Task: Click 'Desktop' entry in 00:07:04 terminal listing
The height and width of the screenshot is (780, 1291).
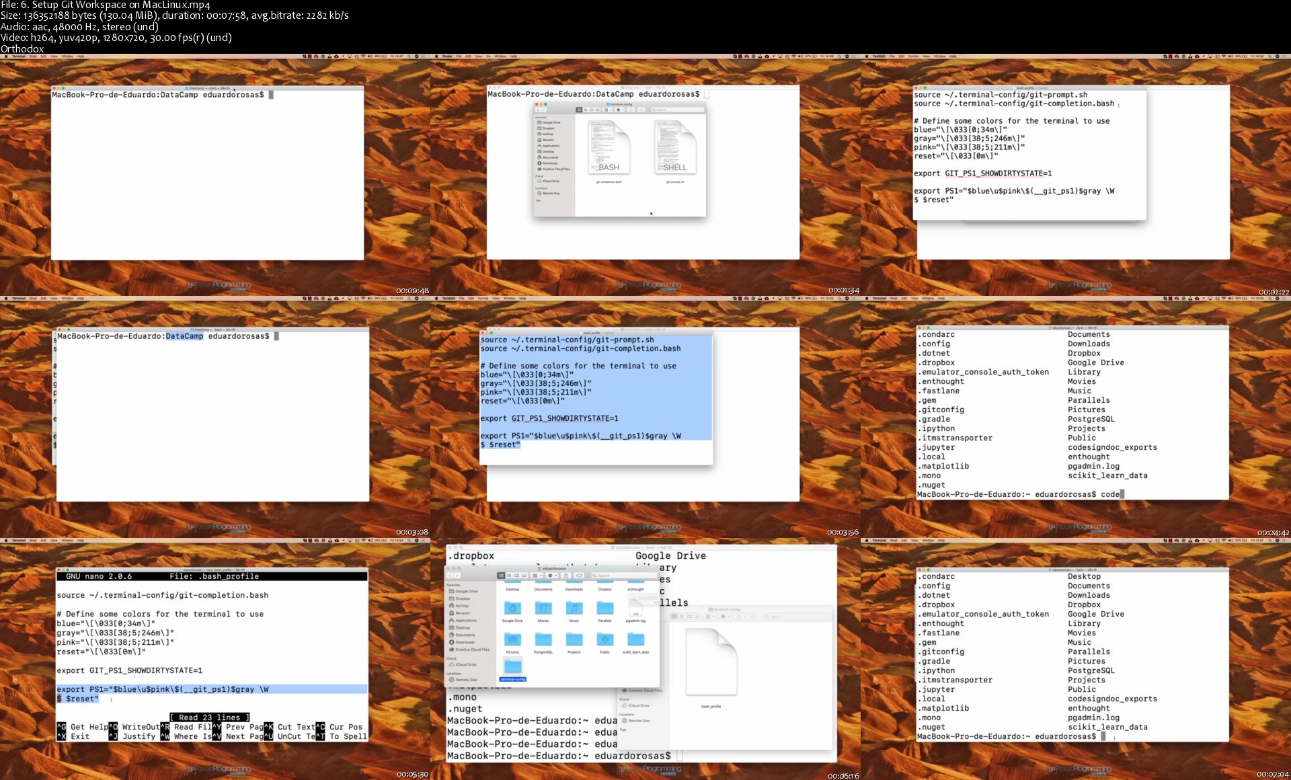Action: pos(1085,576)
